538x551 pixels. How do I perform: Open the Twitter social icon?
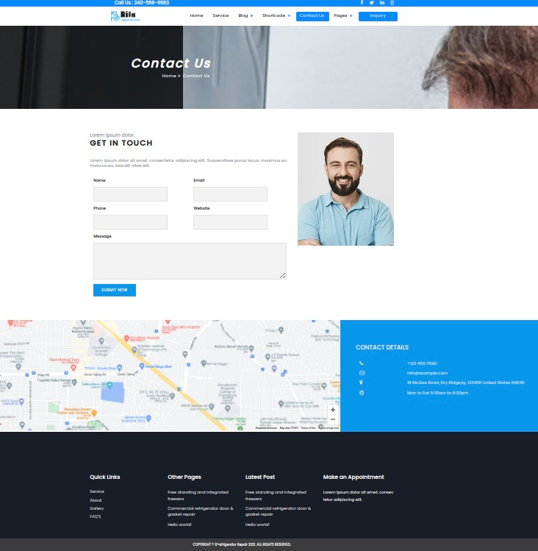(x=372, y=3)
